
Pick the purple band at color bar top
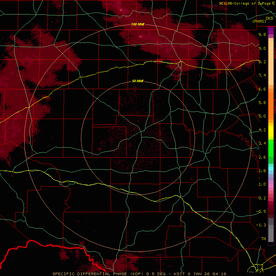click(x=271, y=31)
